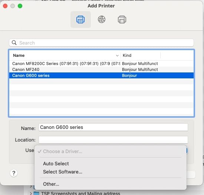Sort by the Name column chevron
Screen dimensions: 204x195
point(117,56)
